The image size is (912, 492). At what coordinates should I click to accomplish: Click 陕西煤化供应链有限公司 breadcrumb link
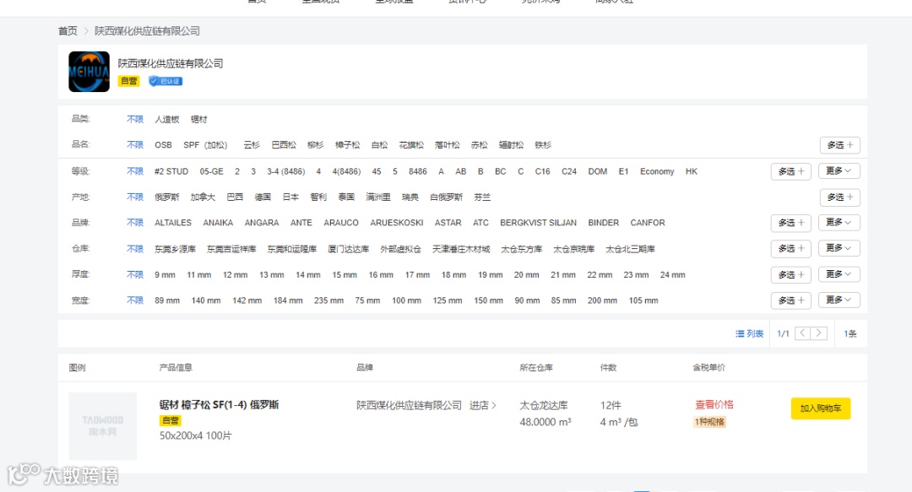coord(147,31)
